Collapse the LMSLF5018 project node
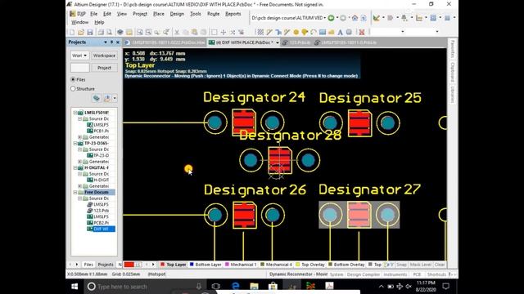The height and width of the screenshot is (294, 524). pyautogui.click(x=75, y=113)
